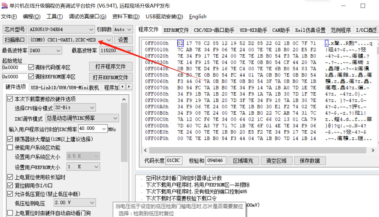This screenshot has width=379, height=217.
Task: Click 打开程序文件 button
Action: tap(110, 67)
